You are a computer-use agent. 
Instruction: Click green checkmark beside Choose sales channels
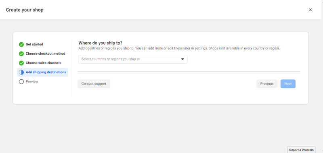[x=21, y=63]
